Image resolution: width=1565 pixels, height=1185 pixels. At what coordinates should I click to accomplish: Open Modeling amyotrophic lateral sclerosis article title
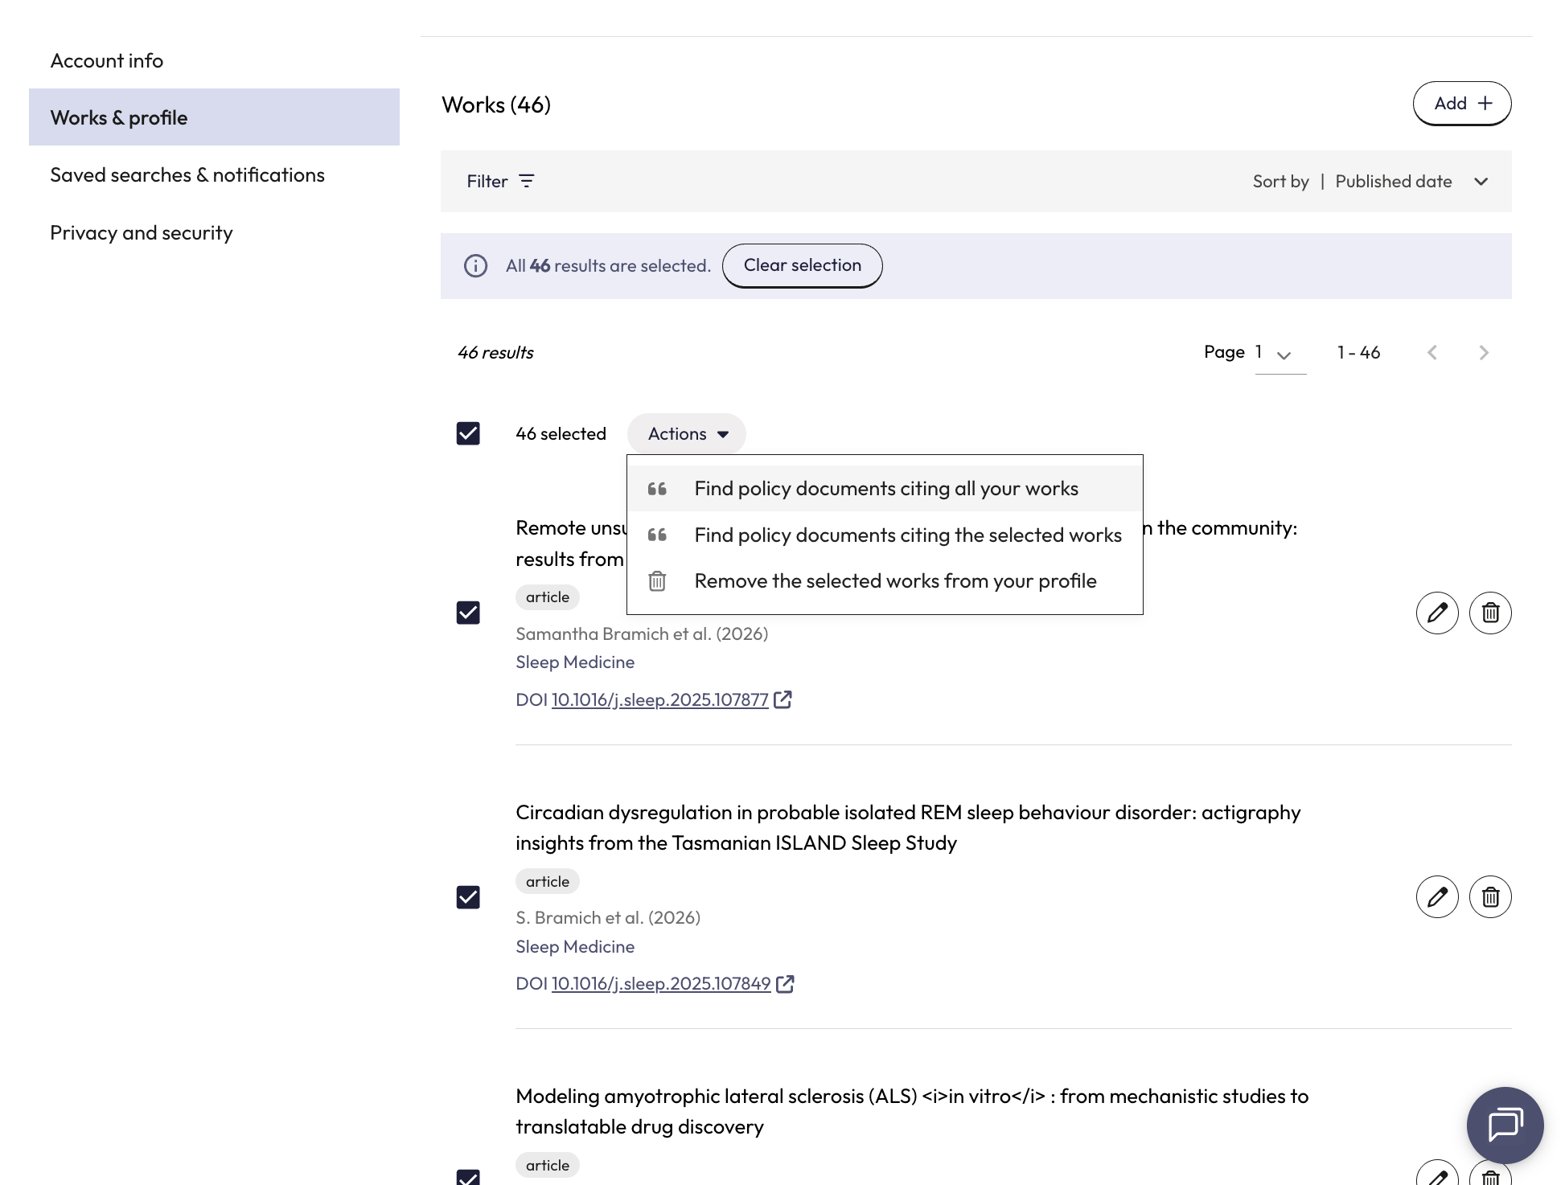(912, 1112)
